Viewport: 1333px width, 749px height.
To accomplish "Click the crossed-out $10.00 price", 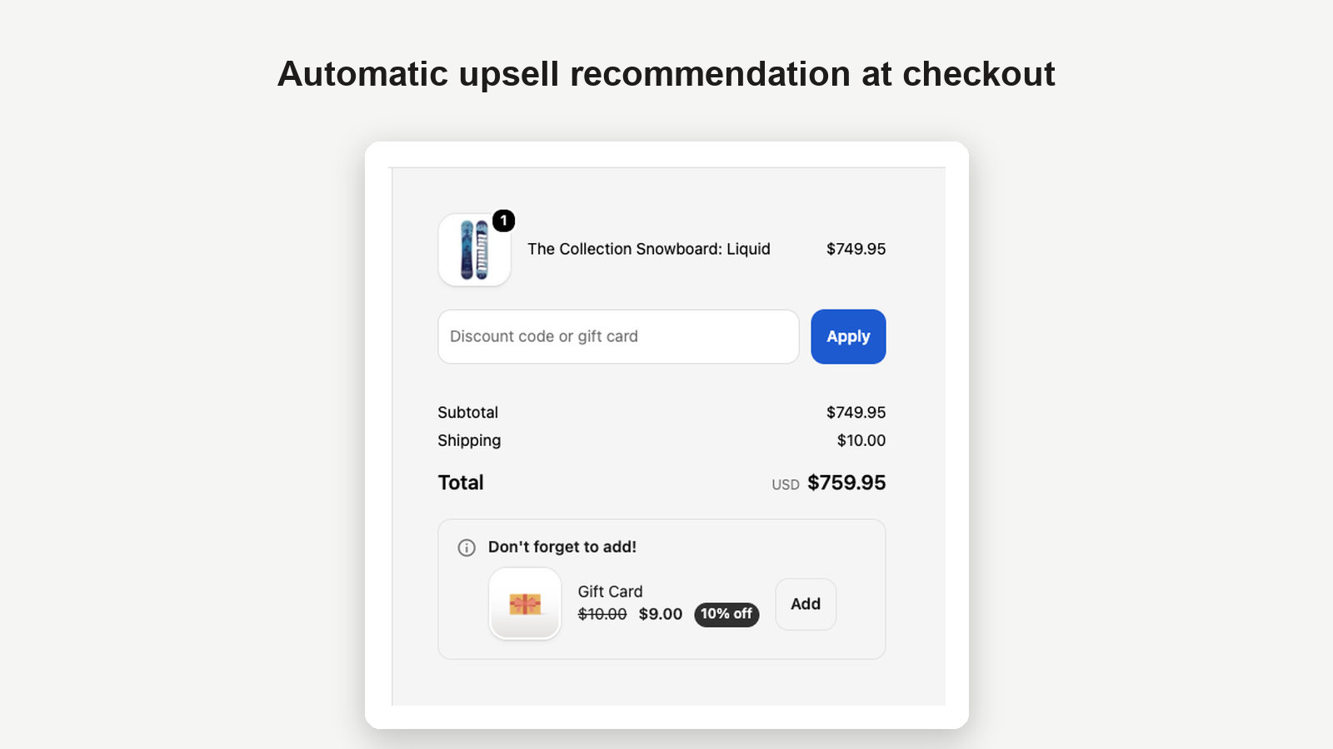I will (602, 614).
